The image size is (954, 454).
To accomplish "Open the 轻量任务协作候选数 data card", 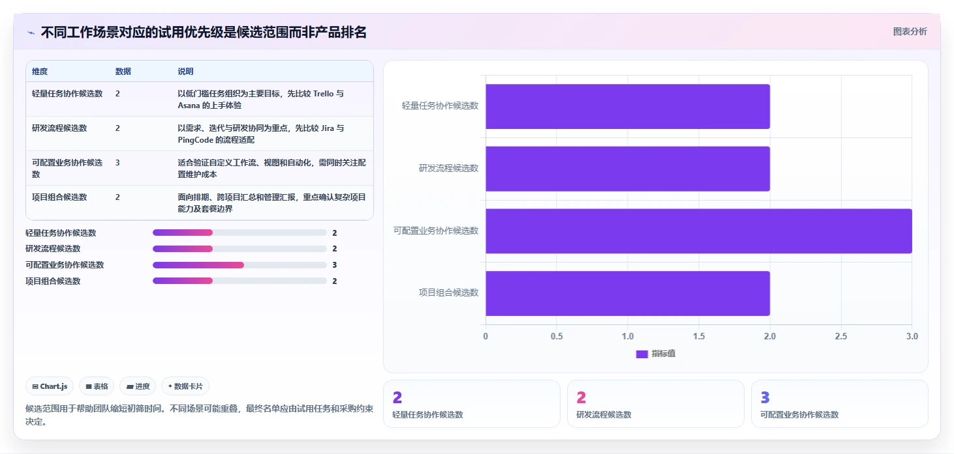I will pyautogui.click(x=471, y=404).
